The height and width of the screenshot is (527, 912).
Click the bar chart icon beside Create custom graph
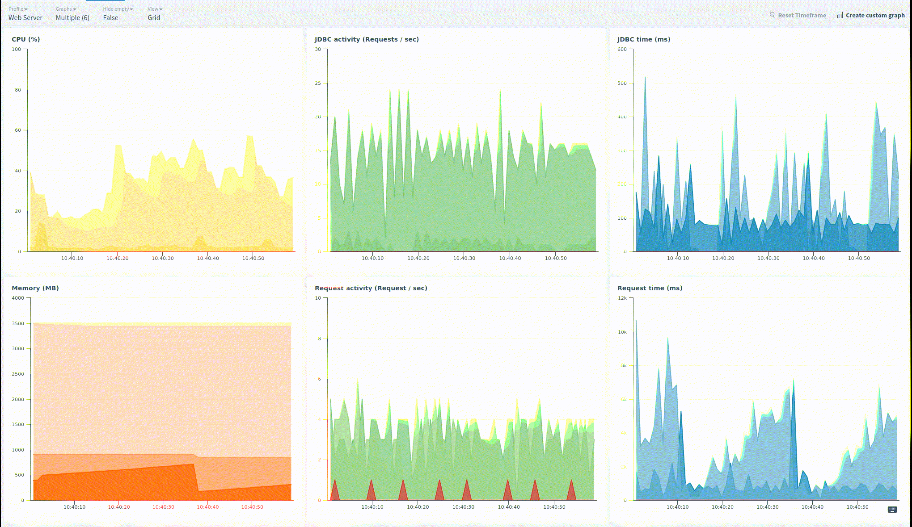click(840, 15)
